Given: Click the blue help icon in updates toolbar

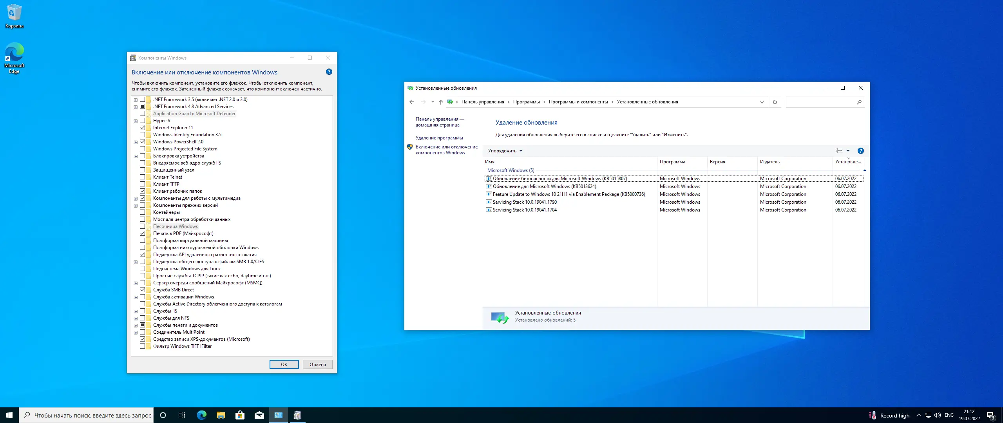Looking at the screenshot, I should pyautogui.click(x=861, y=151).
